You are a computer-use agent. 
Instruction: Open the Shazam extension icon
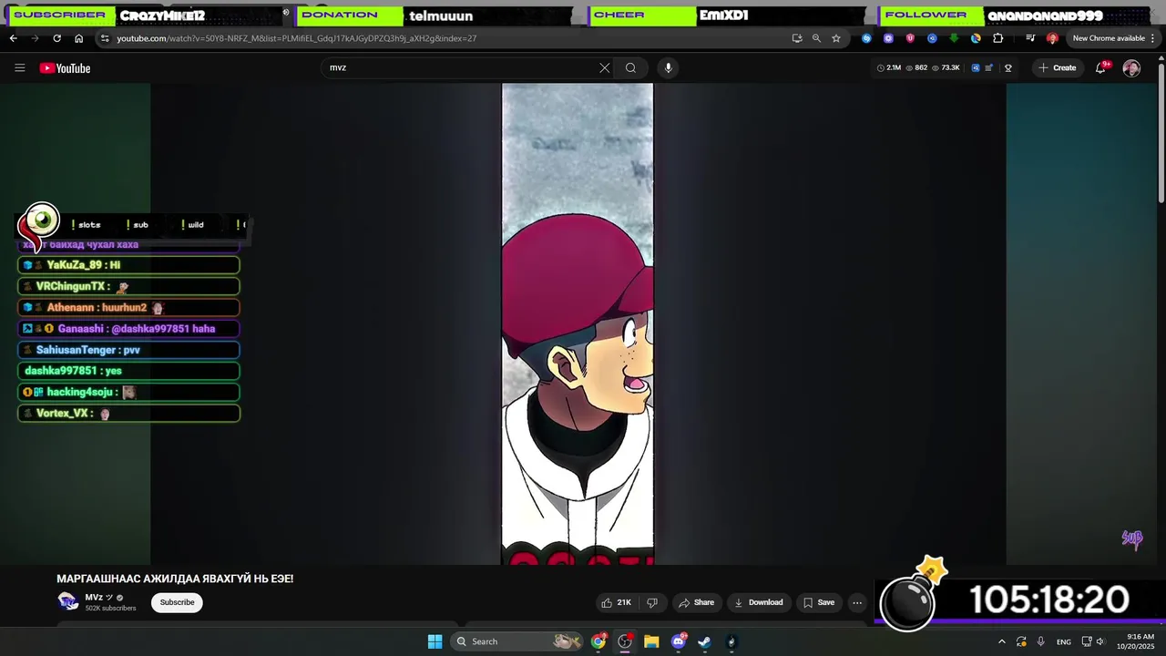coord(866,38)
